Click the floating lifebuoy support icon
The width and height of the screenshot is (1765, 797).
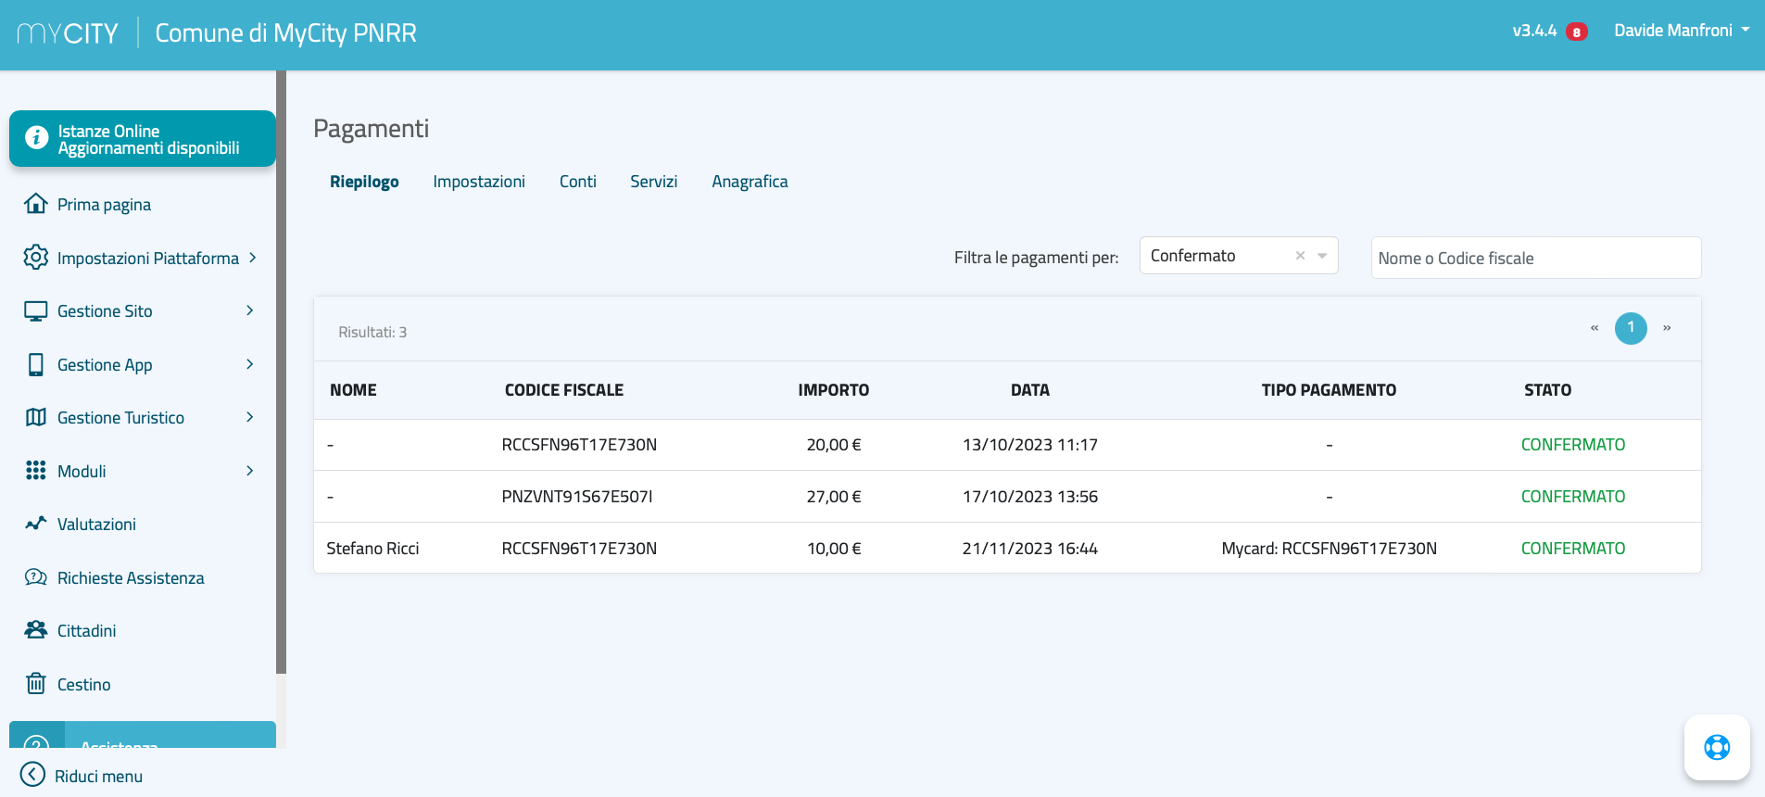(x=1716, y=747)
